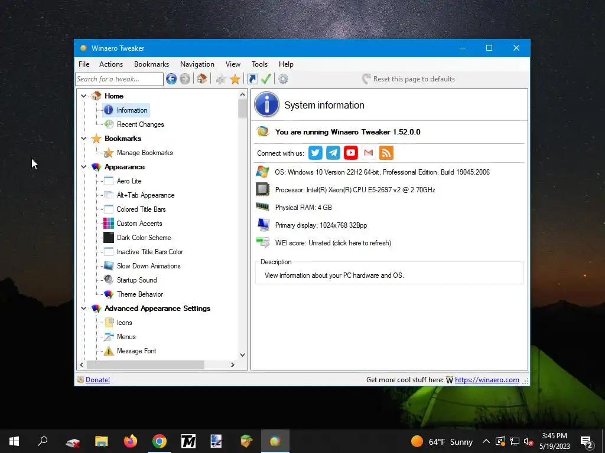Image resolution: width=605 pixels, height=453 pixels.
Task: Open the 64°F Sunny weather widget
Action: 441,441
